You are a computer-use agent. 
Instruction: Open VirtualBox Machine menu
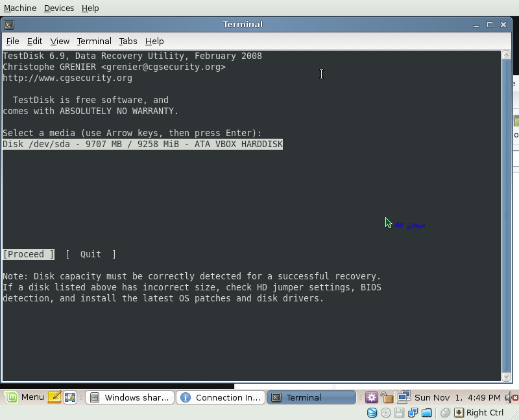pos(20,8)
